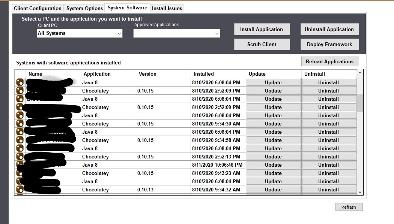This screenshot has width=394, height=224.
Task: Switch to the Client Configuration tab
Action: click(x=38, y=8)
